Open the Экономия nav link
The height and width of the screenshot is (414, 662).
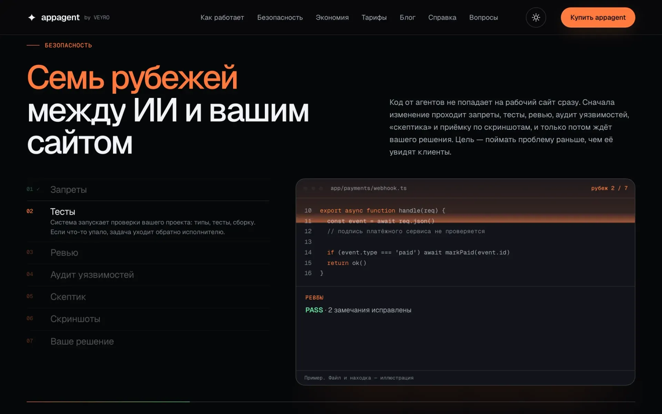(x=332, y=18)
